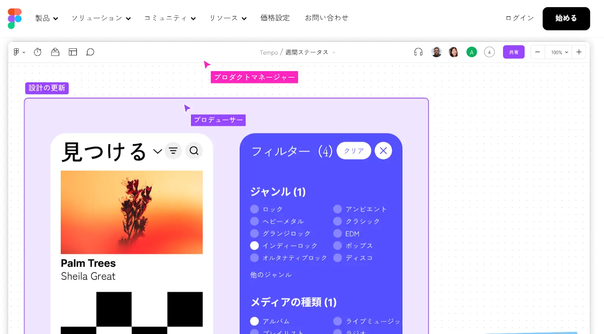Deselect the インディーロック genre option
The image size is (604, 334).
pyautogui.click(x=254, y=246)
